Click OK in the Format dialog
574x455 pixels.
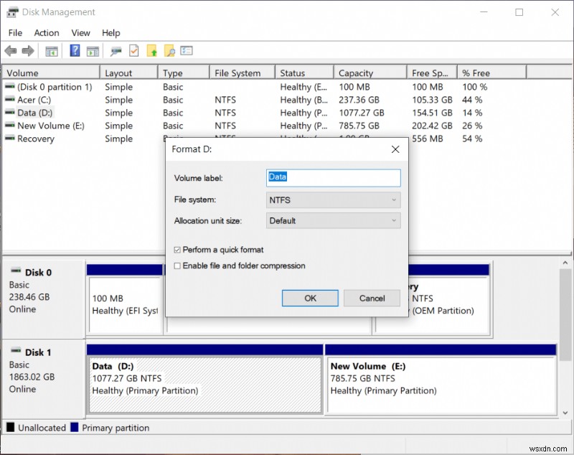pos(310,298)
